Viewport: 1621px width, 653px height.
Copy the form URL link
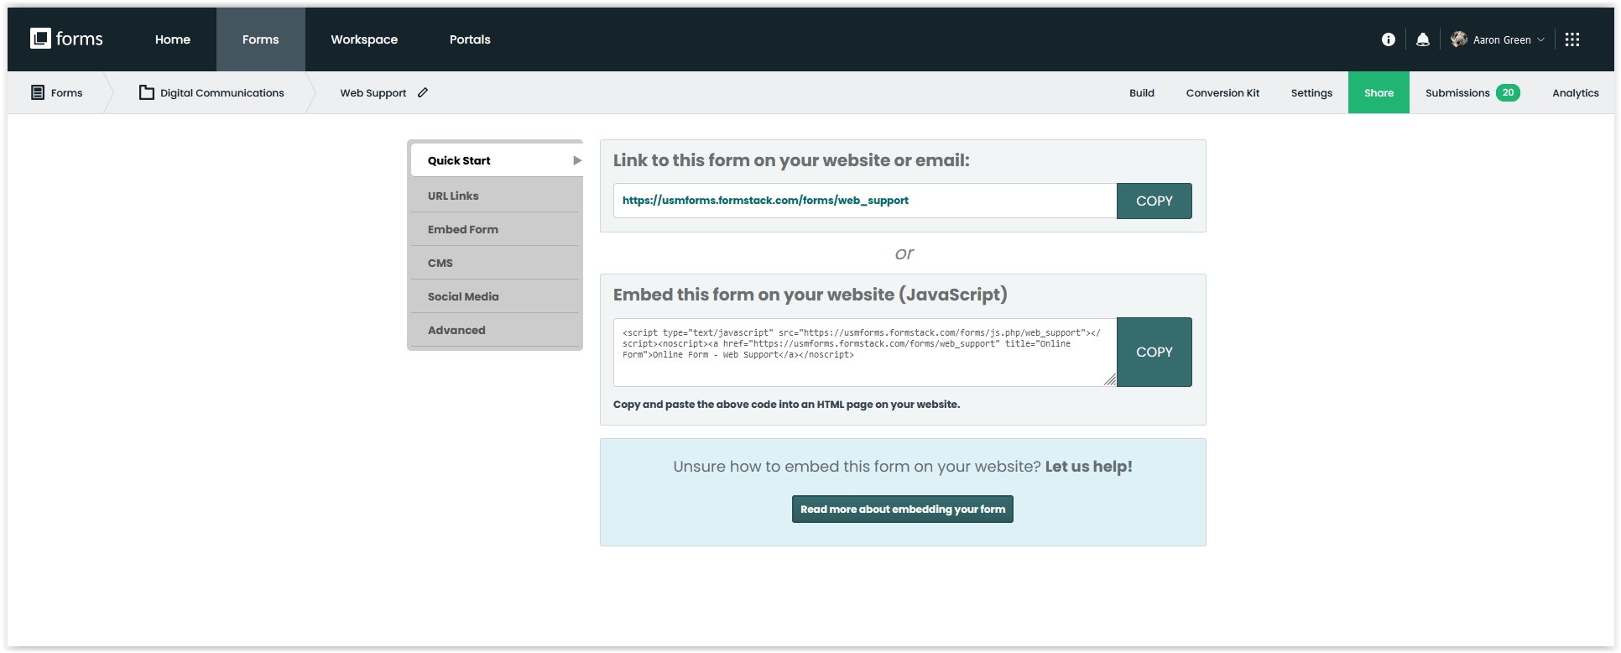coord(1155,201)
